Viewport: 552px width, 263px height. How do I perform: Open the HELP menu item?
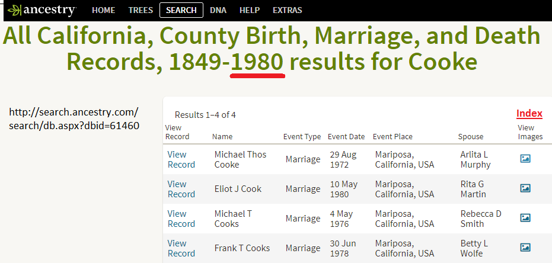250,10
